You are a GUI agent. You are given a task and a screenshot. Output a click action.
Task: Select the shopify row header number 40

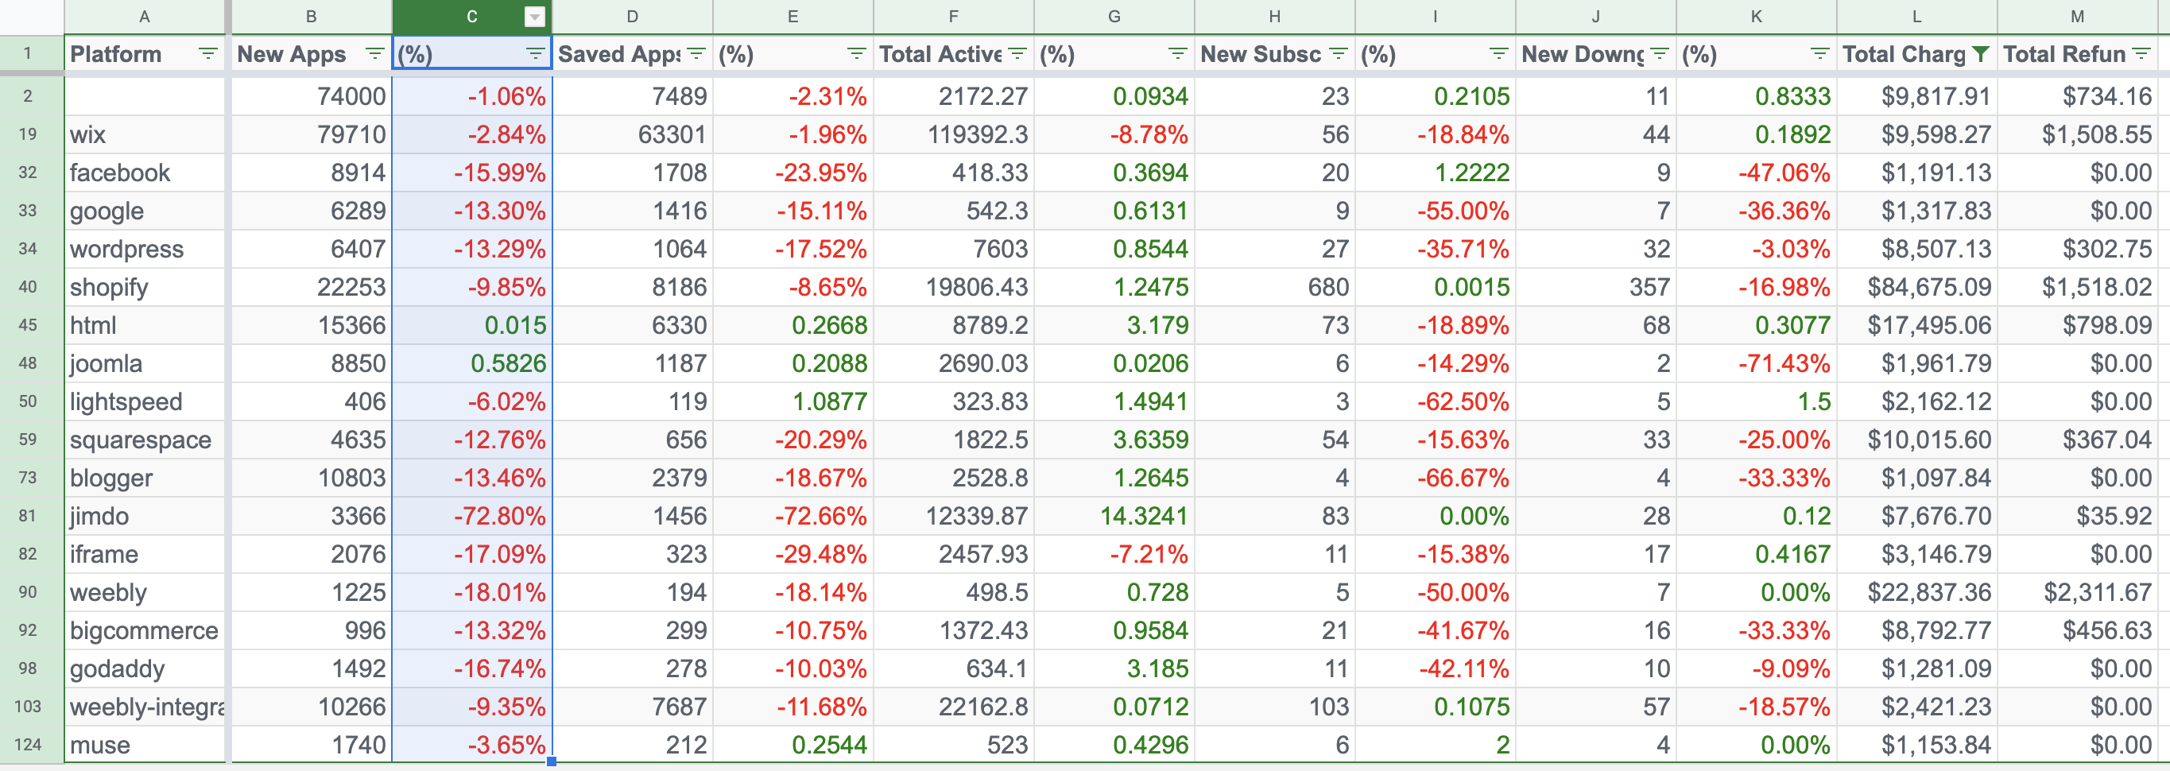click(28, 286)
